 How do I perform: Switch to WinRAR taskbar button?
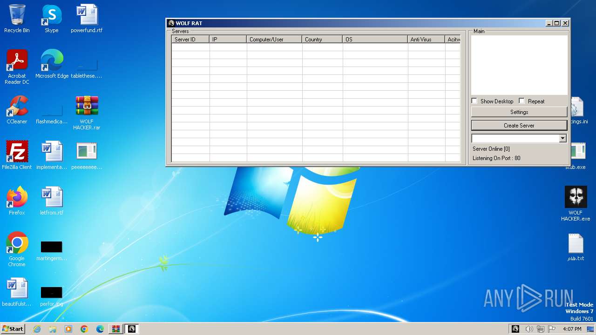coord(116,329)
